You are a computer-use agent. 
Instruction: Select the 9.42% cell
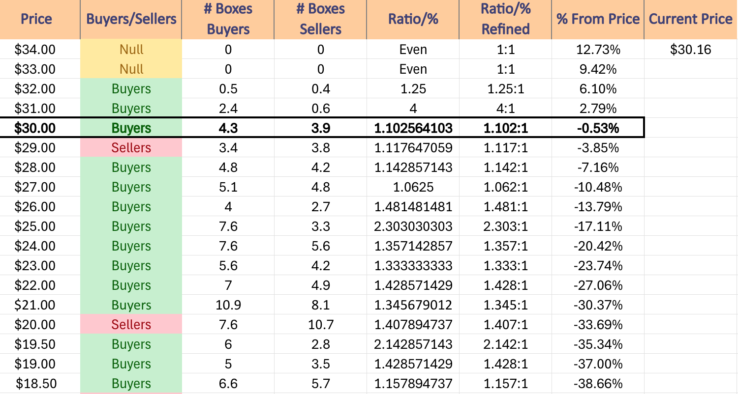[x=598, y=69]
